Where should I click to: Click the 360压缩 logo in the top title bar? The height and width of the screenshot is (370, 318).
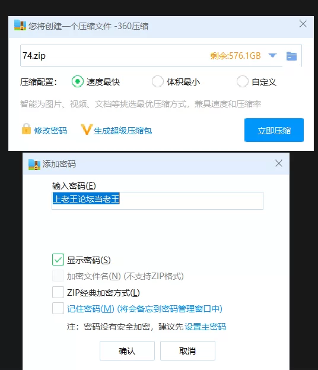pos(20,25)
